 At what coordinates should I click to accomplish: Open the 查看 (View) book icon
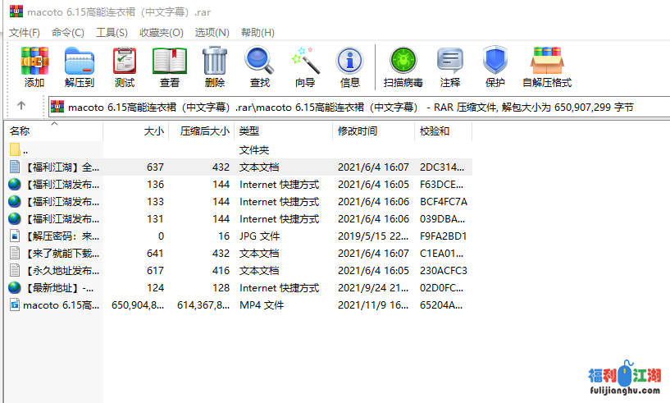[x=170, y=66]
